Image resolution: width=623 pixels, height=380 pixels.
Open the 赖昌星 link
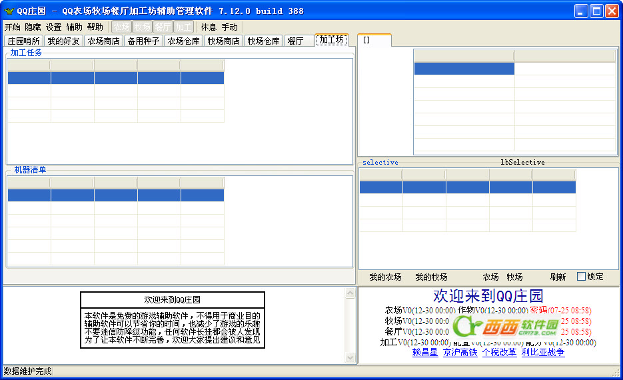[424, 352]
